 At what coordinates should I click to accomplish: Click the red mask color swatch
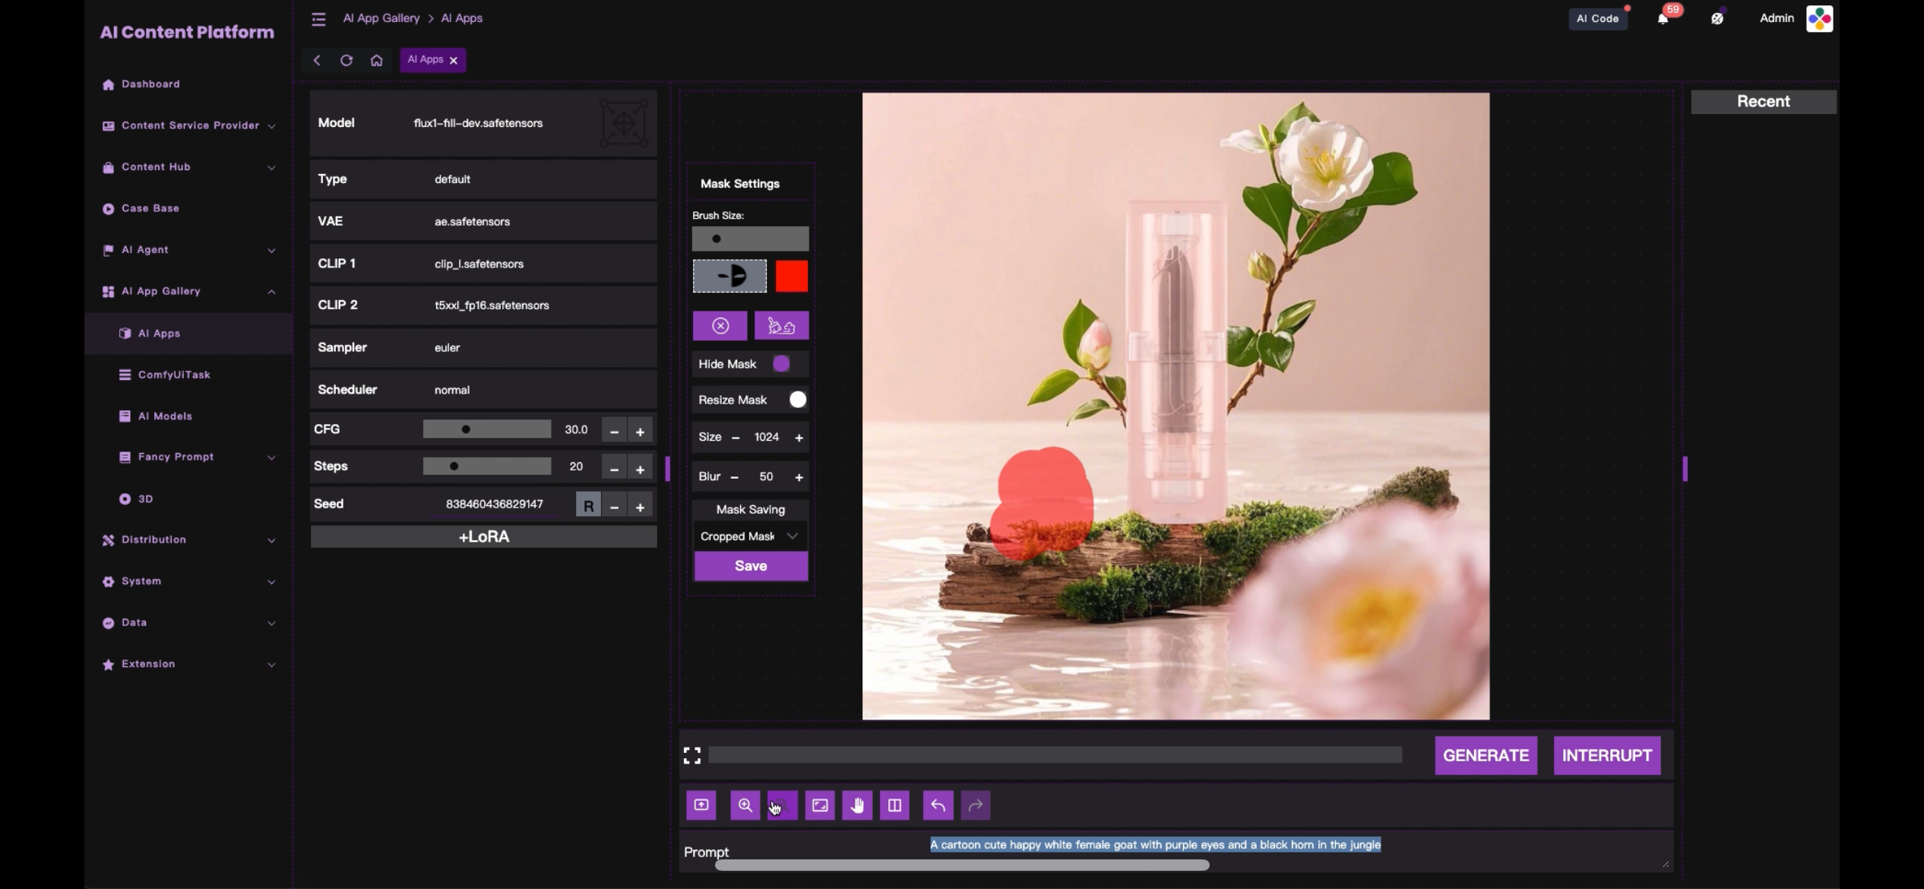[791, 276]
